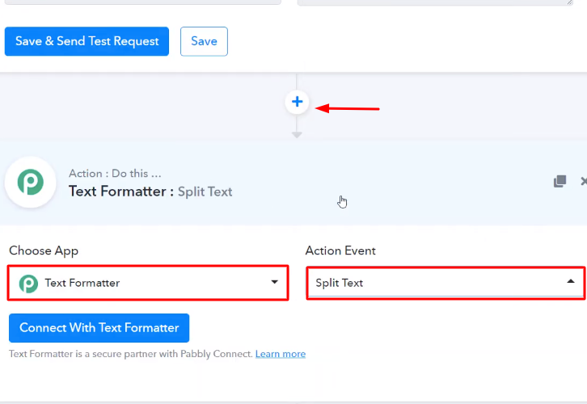Click the secure partner note text
Viewport: 587px width, 404px height.
(x=131, y=354)
